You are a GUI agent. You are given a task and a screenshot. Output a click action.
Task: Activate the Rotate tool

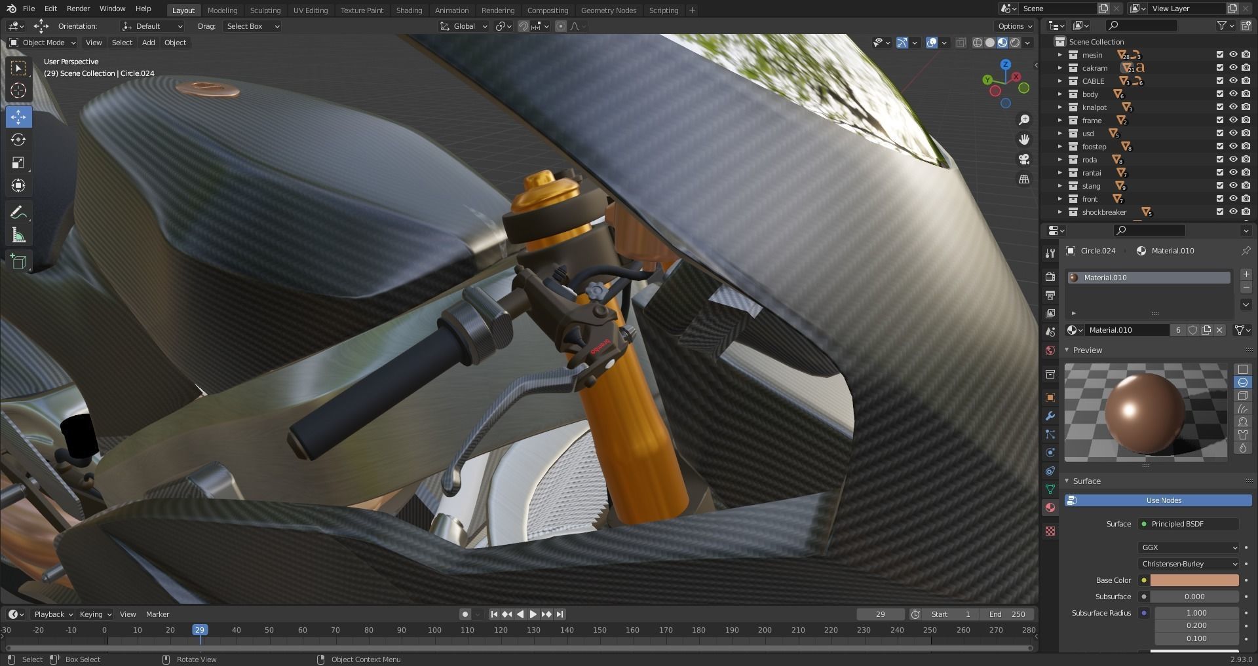point(18,140)
